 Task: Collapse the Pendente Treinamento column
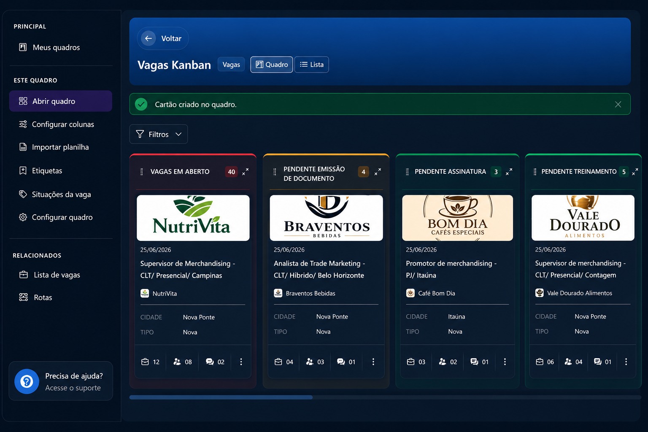[x=635, y=172]
